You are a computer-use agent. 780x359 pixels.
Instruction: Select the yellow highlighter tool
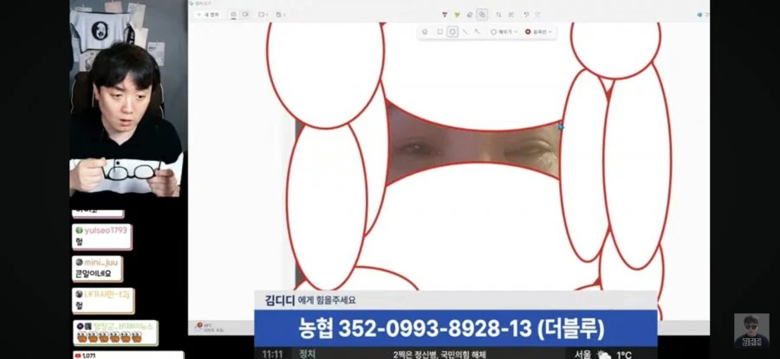click(457, 15)
